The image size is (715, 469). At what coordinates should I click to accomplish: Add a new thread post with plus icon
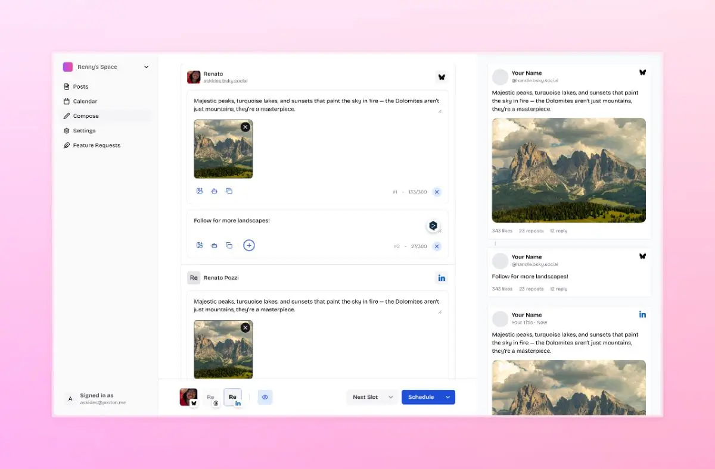(x=249, y=245)
